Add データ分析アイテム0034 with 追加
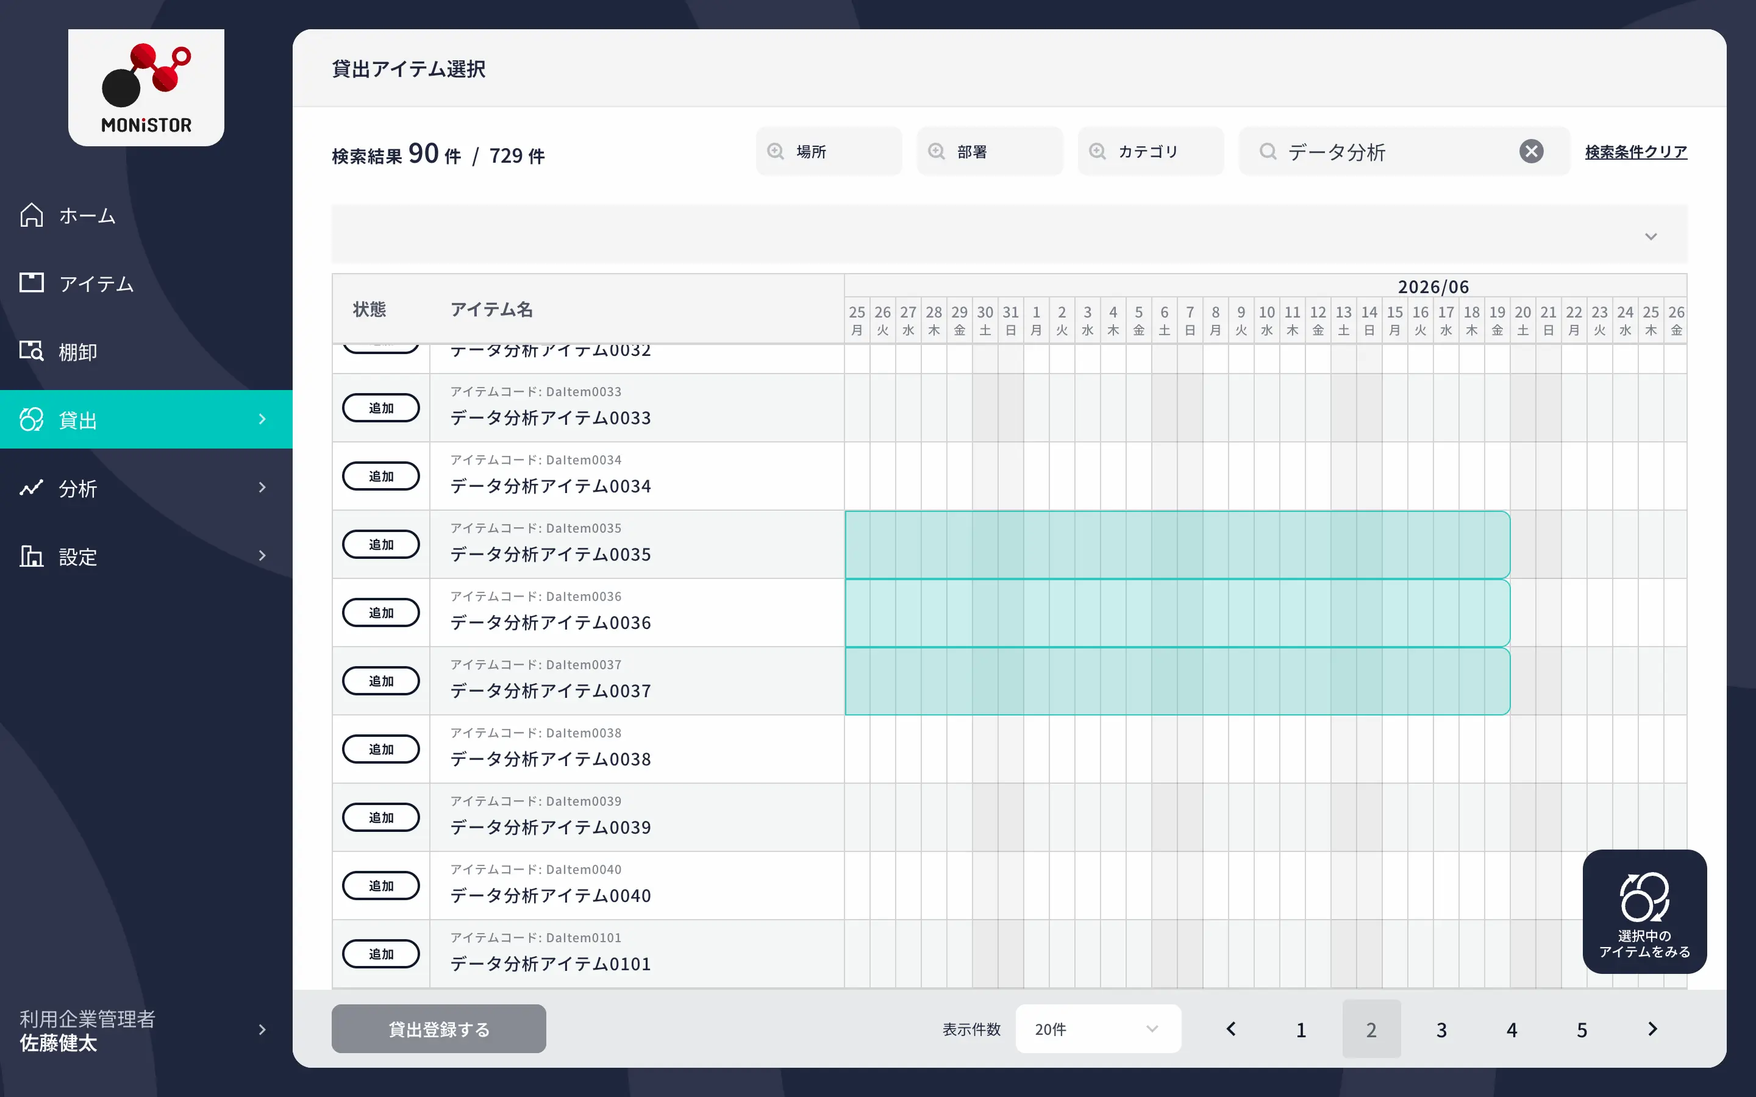The image size is (1756, 1097). pyautogui.click(x=381, y=476)
